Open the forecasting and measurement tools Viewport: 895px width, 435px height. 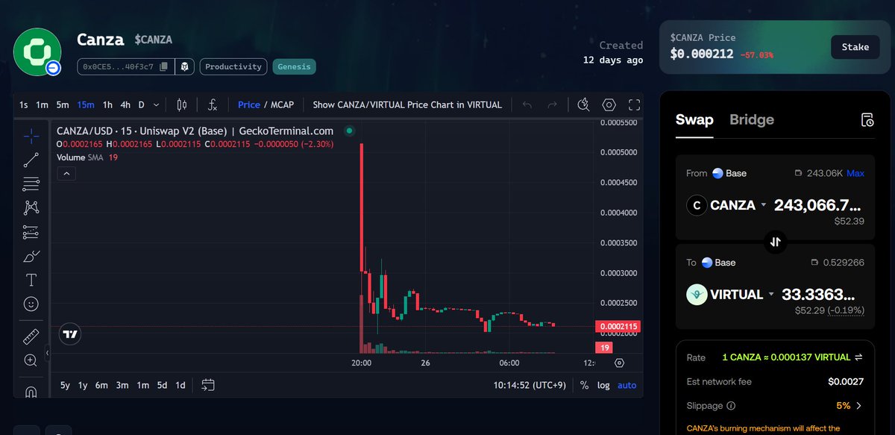tap(31, 232)
